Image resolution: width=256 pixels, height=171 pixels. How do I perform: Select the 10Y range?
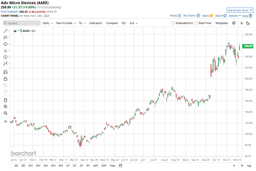click(x=96, y=166)
